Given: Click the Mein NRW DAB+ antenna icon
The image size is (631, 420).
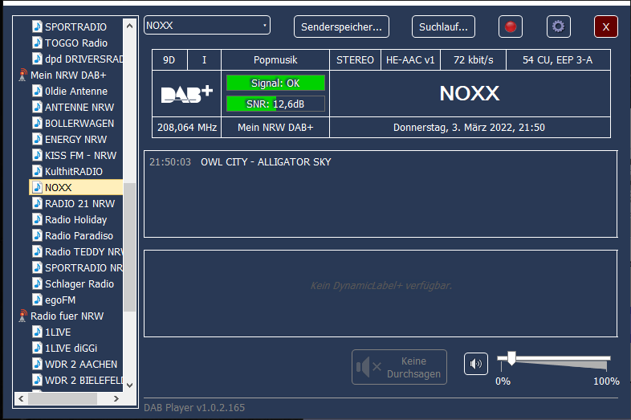Looking at the screenshot, I should pos(22,75).
